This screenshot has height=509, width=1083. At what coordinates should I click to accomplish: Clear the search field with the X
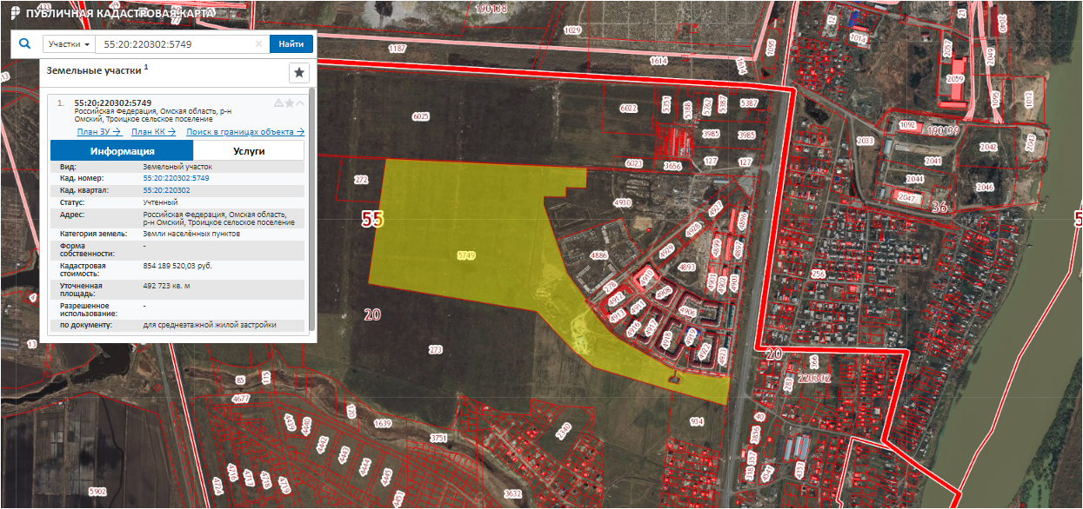(258, 44)
